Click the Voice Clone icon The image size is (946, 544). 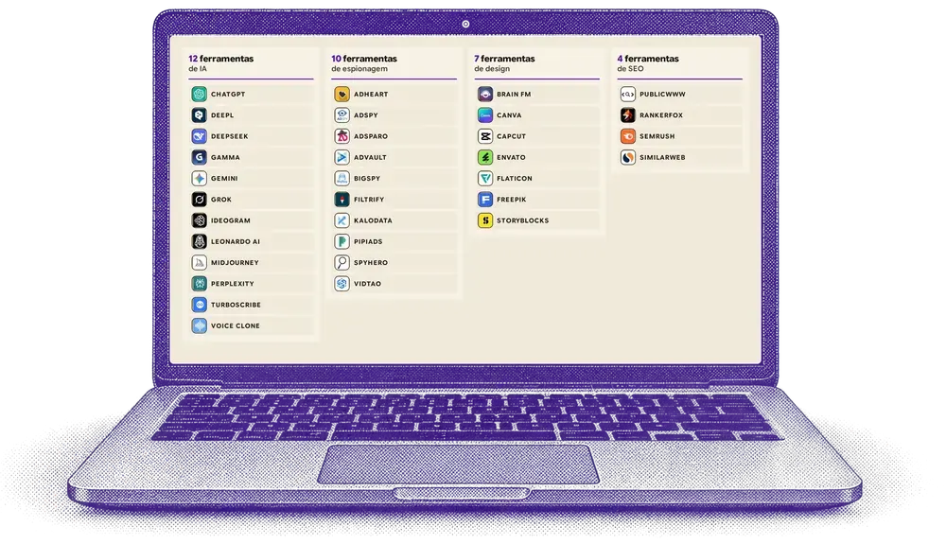199,325
